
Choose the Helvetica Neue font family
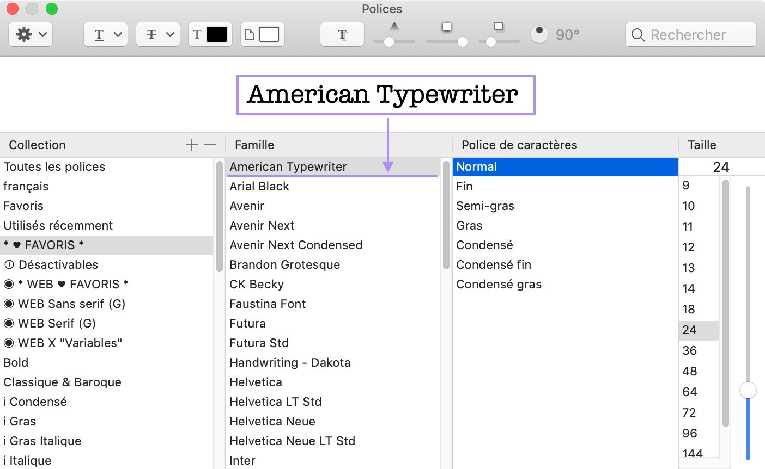click(x=272, y=421)
